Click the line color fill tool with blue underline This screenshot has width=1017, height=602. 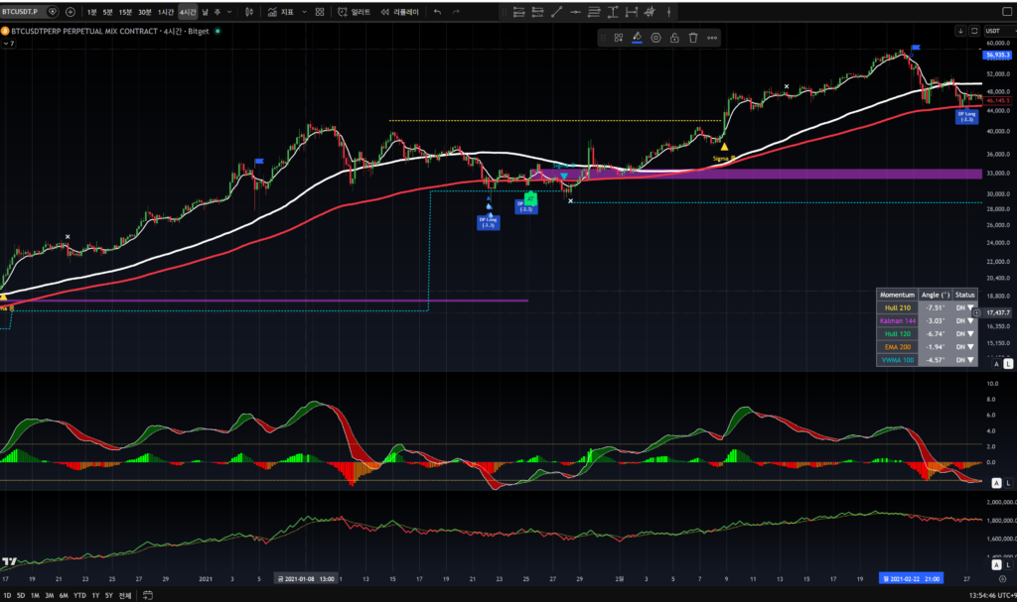coord(637,38)
